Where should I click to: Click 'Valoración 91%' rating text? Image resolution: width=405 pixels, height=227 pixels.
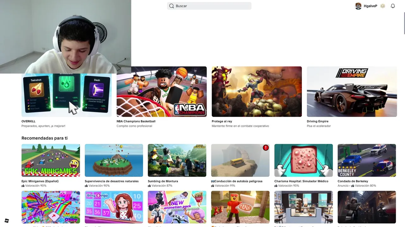[225, 186]
